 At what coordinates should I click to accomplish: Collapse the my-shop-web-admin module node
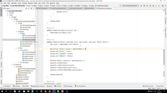pos(5,11)
